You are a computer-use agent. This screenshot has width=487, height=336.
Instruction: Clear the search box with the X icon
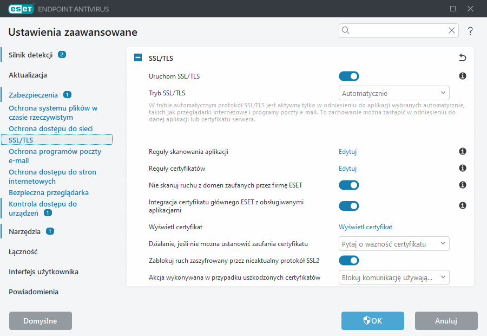coord(452,31)
